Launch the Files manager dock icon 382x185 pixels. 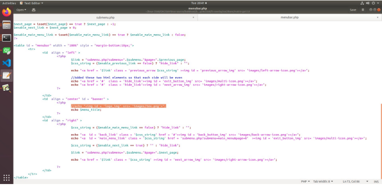pos(7,25)
